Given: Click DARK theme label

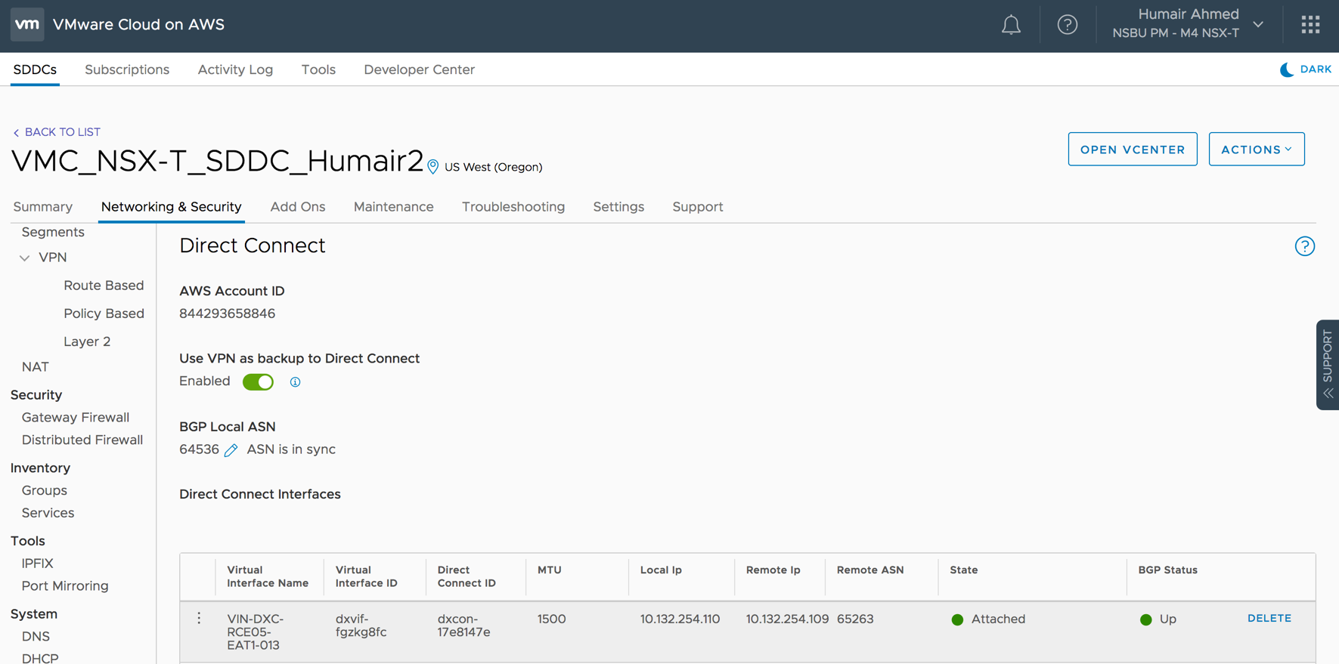Looking at the screenshot, I should (x=1316, y=69).
